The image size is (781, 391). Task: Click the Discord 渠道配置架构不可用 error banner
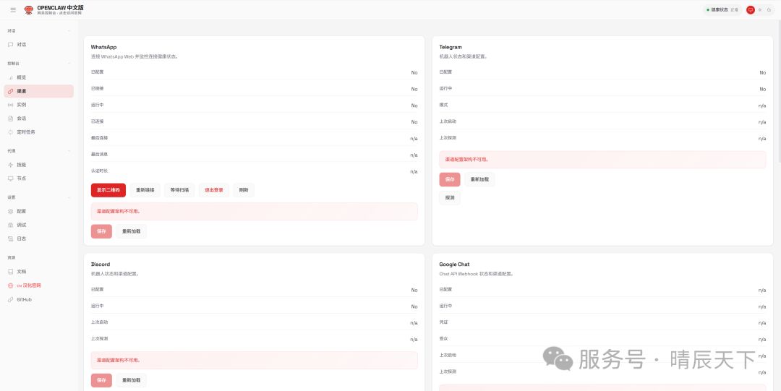254,360
